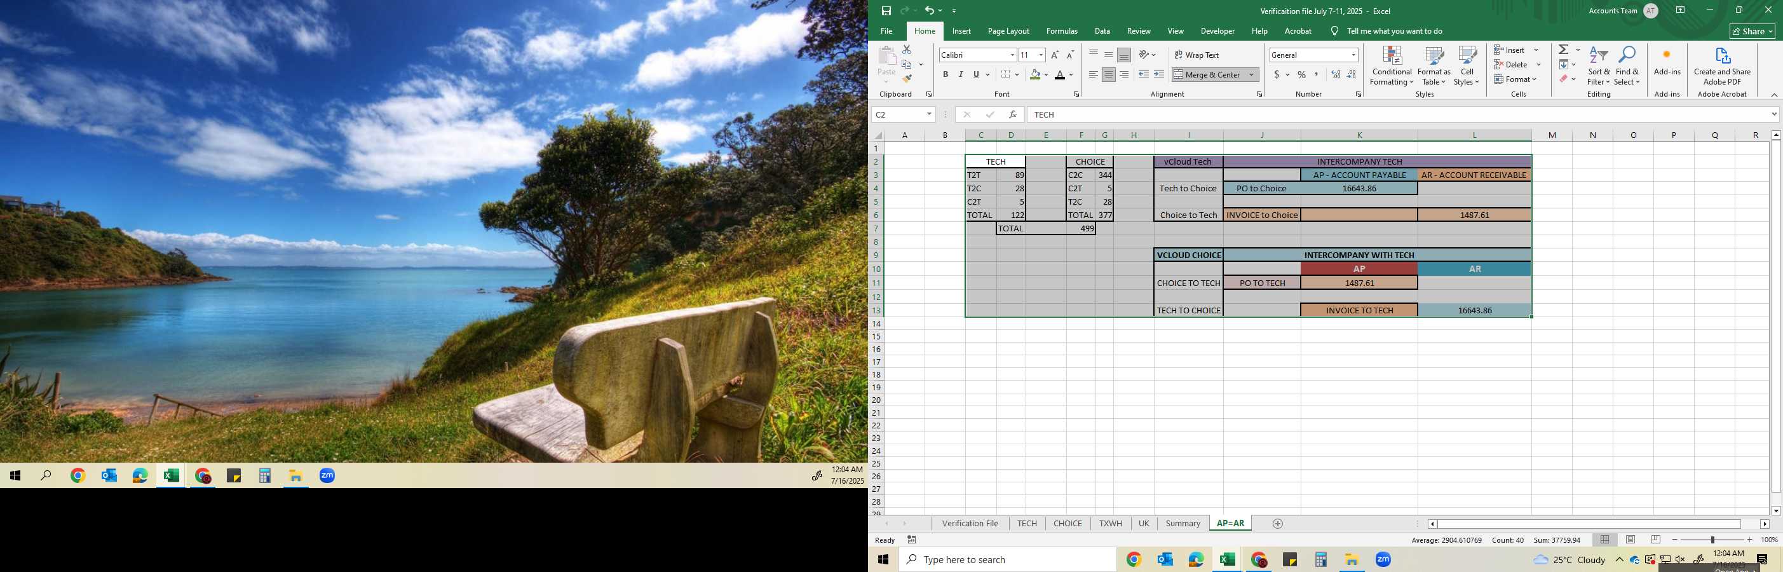
Task: Click the Orientation text rotation icon
Action: [x=1144, y=55]
